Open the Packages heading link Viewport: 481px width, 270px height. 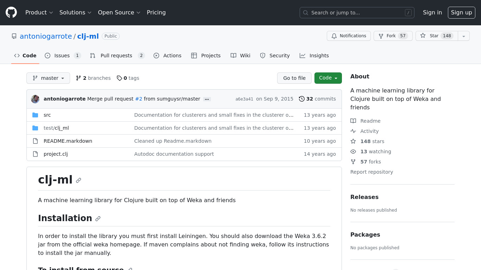[x=365, y=234]
